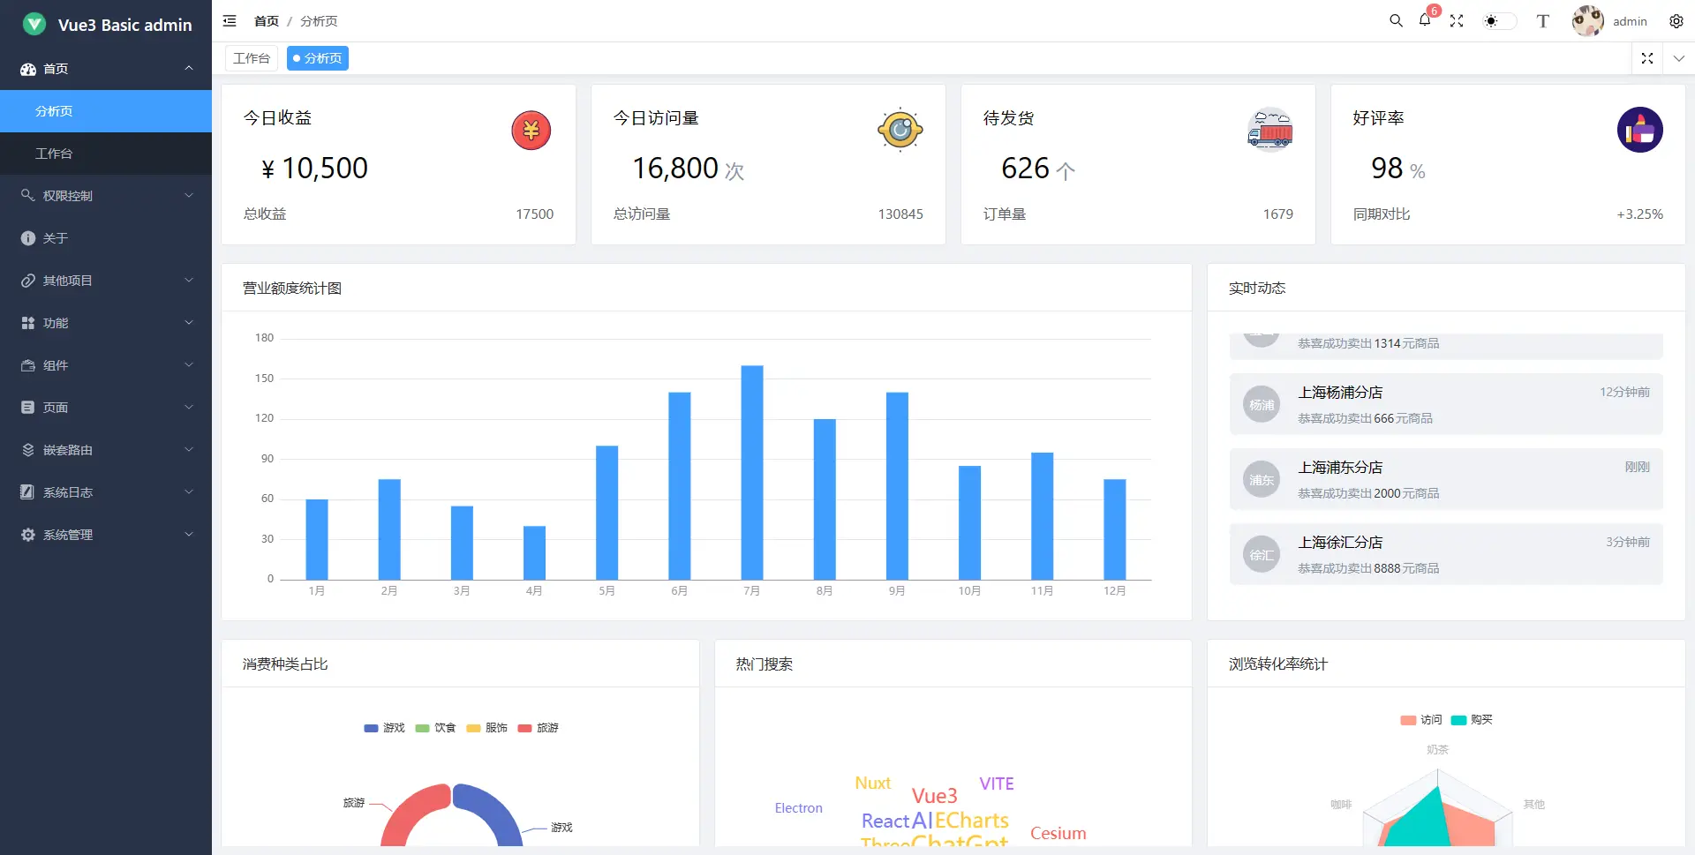1695x855 pixels.
Task: Toggle 游戏 legend in pie chart
Action: pos(384,728)
